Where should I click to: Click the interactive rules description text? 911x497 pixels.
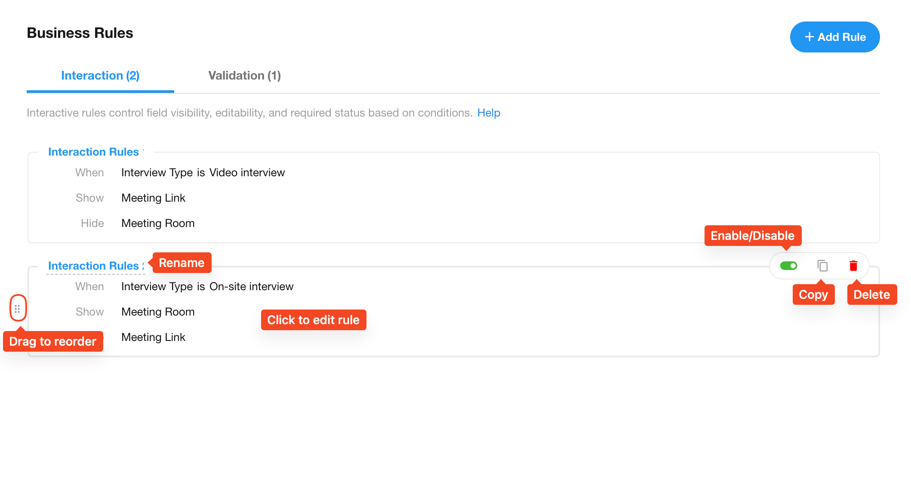pos(249,113)
